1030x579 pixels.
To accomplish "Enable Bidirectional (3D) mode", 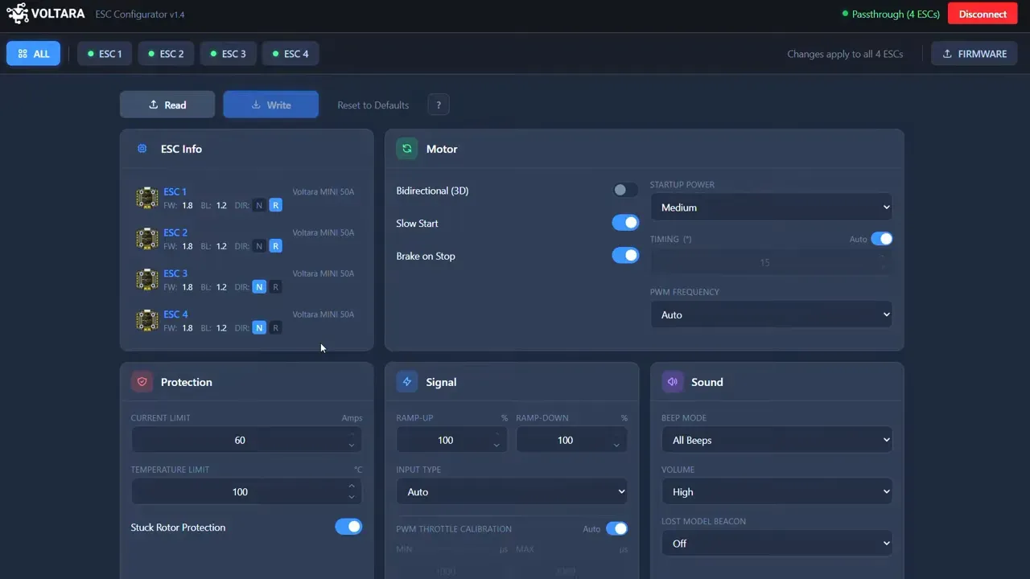I will [x=625, y=191].
